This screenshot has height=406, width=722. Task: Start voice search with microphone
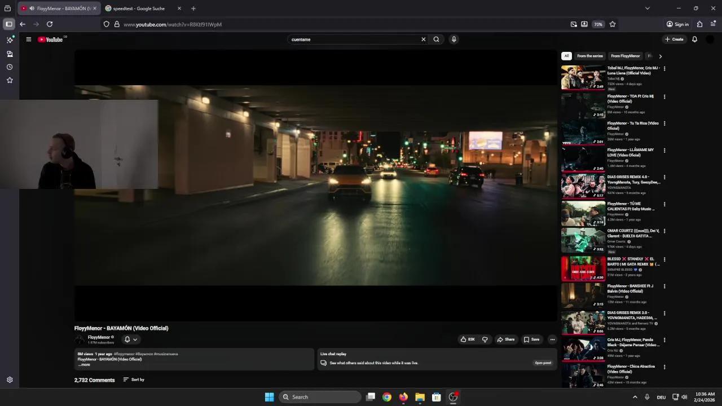coord(454,39)
